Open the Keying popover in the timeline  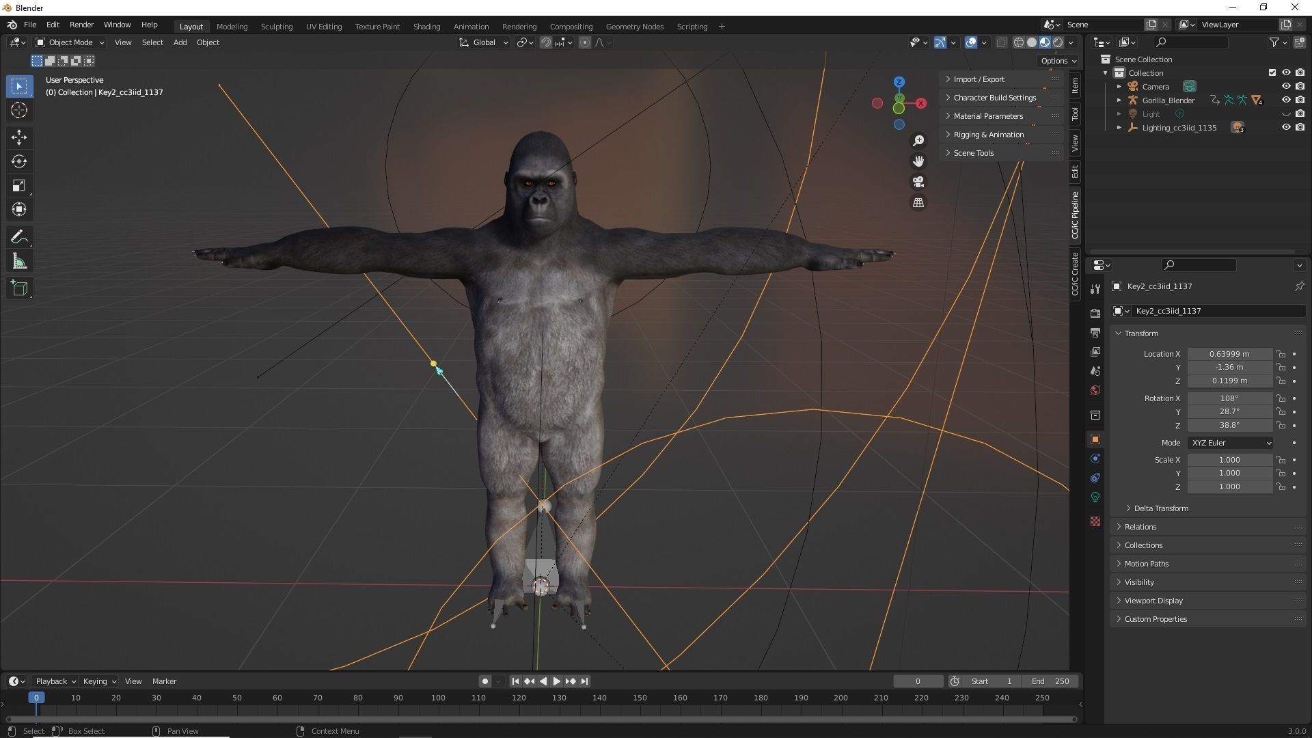(99, 681)
